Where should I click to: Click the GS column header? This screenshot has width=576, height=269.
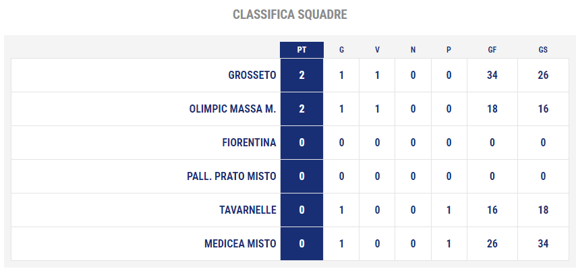tap(543, 50)
